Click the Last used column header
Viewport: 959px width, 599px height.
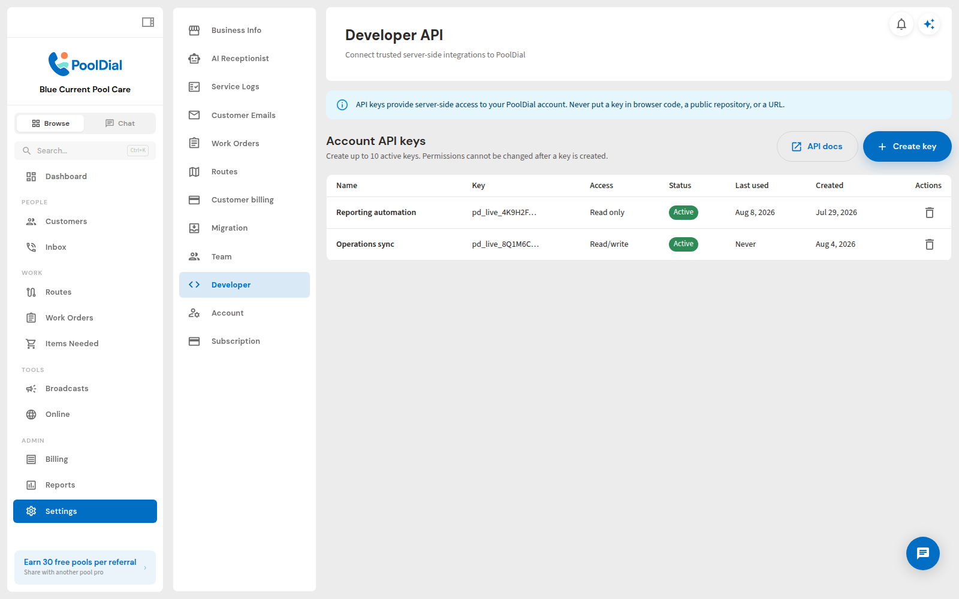click(752, 186)
